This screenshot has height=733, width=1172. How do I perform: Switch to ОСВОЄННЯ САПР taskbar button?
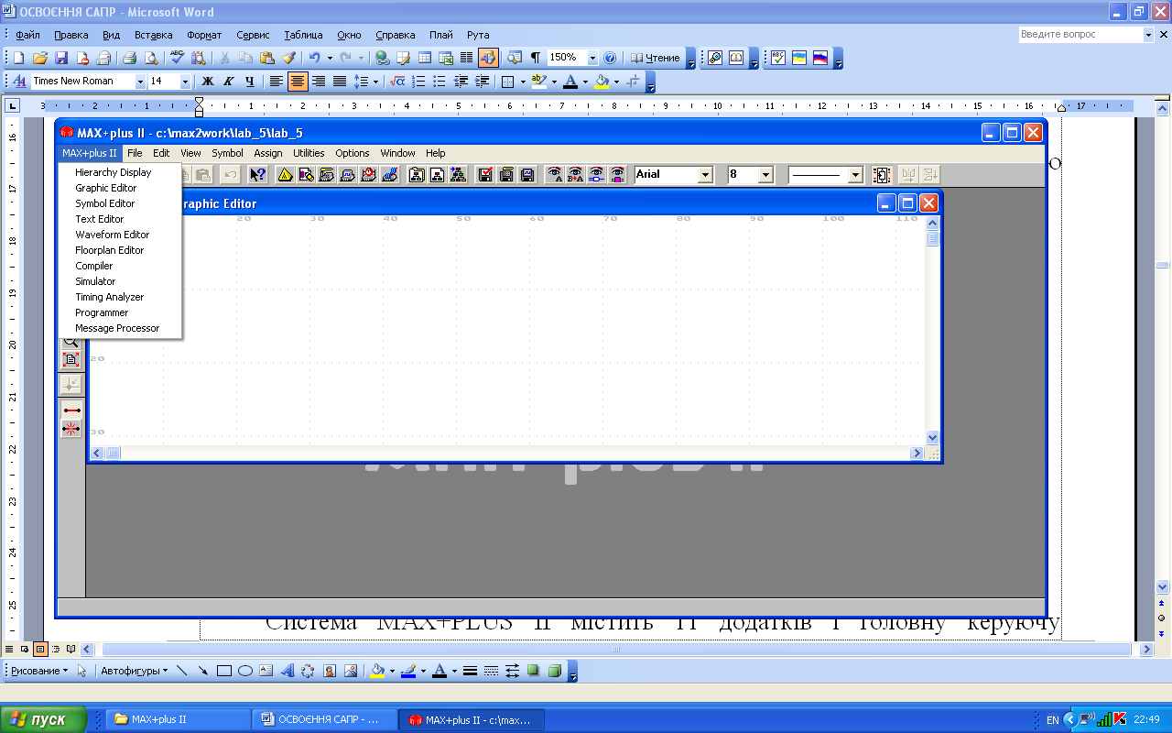[324, 719]
